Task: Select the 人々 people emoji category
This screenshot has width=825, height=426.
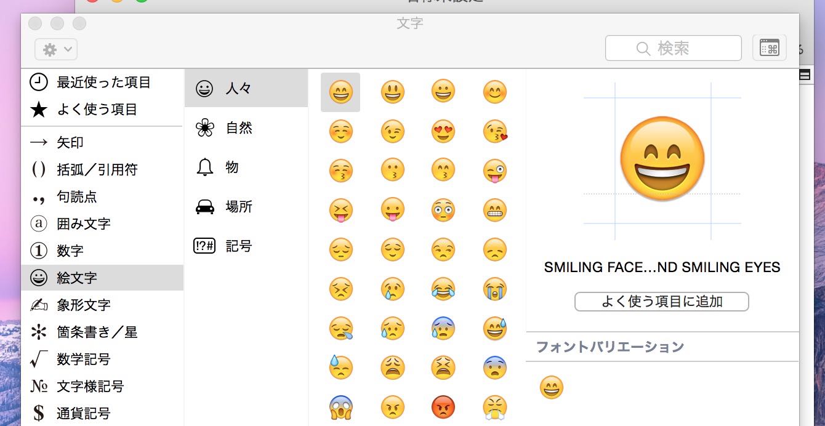Action: click(246, 89)
